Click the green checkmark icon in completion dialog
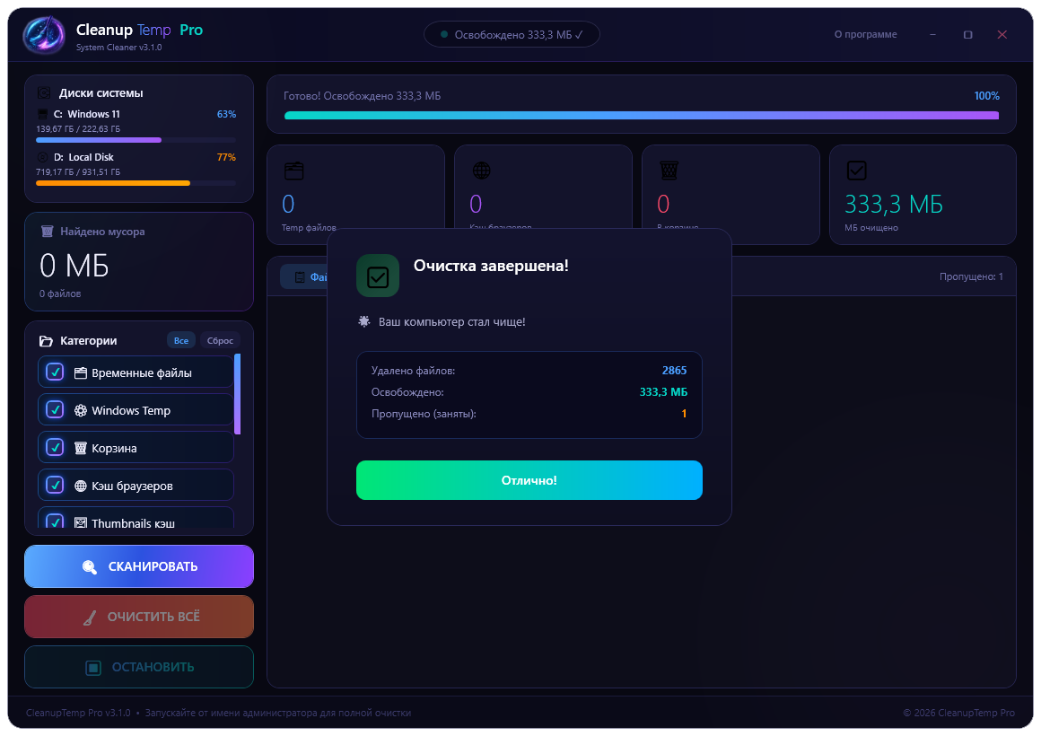Viewport: 1041px width, 736px height. pyautogui.click(x=378, y=276)
